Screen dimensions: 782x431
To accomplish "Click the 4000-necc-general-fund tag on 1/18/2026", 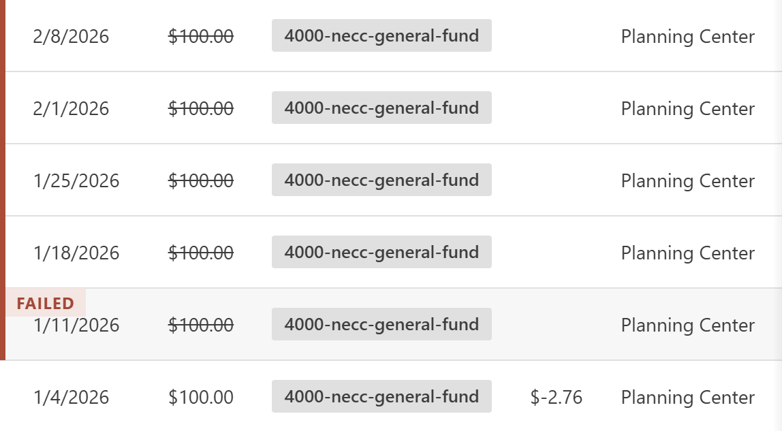I will [381, 252].
